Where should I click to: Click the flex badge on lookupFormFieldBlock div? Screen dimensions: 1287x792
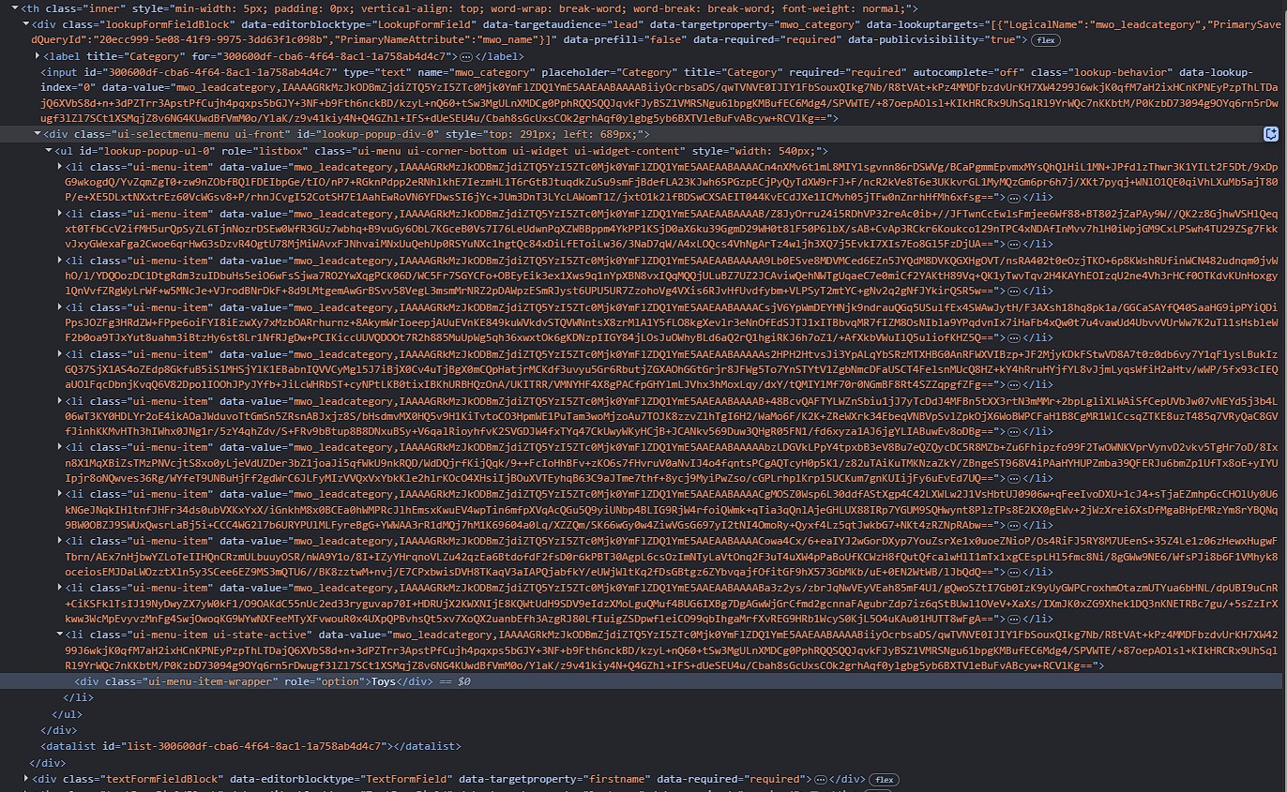[1044, 40]
